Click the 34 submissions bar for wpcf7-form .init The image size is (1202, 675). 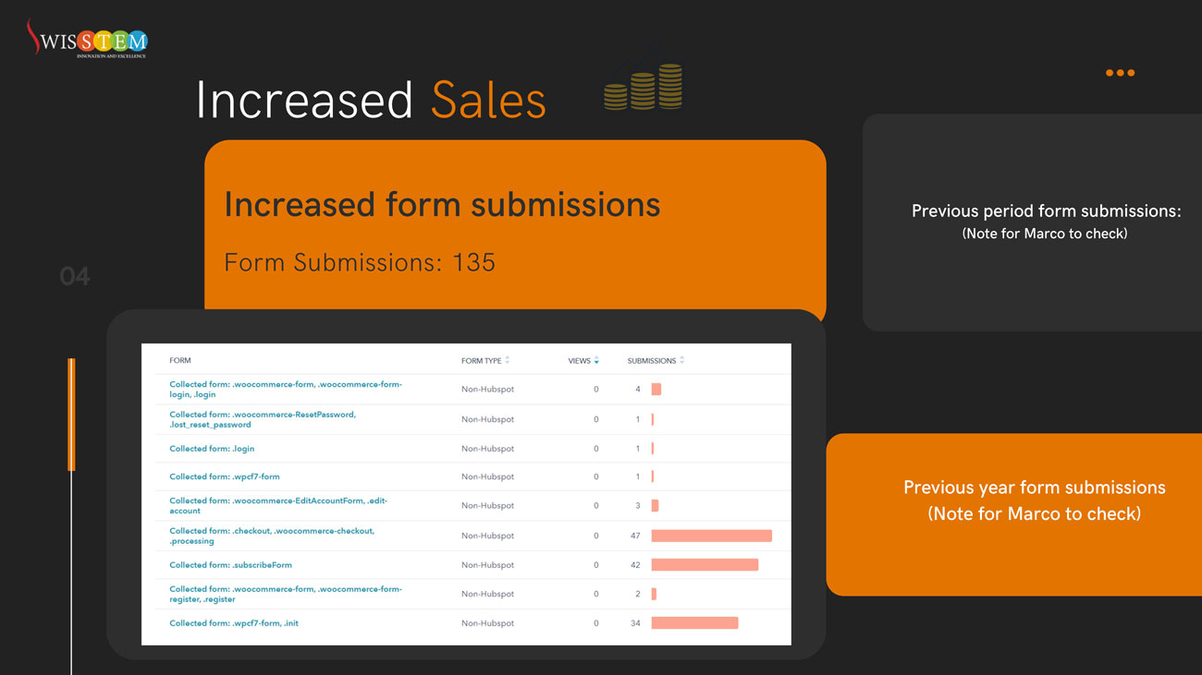pyautogui.click(x=694, y=623)
